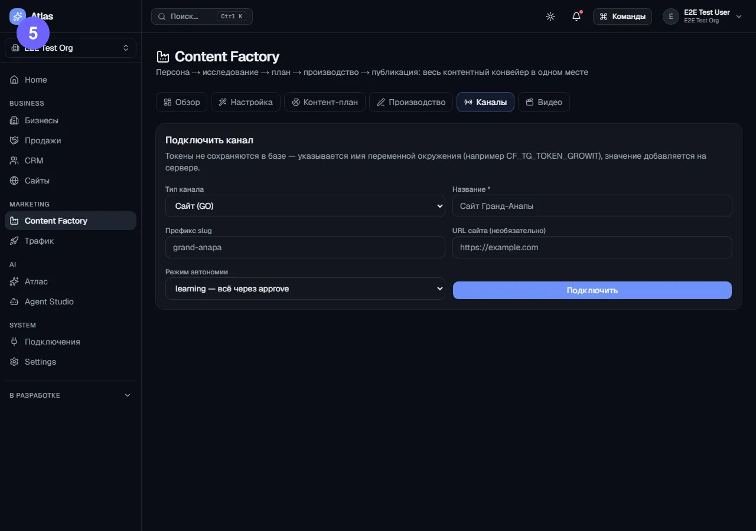Click the E user avatar circle
The height and width of the screenshot is (531, 756).
[x=671, y=17]
